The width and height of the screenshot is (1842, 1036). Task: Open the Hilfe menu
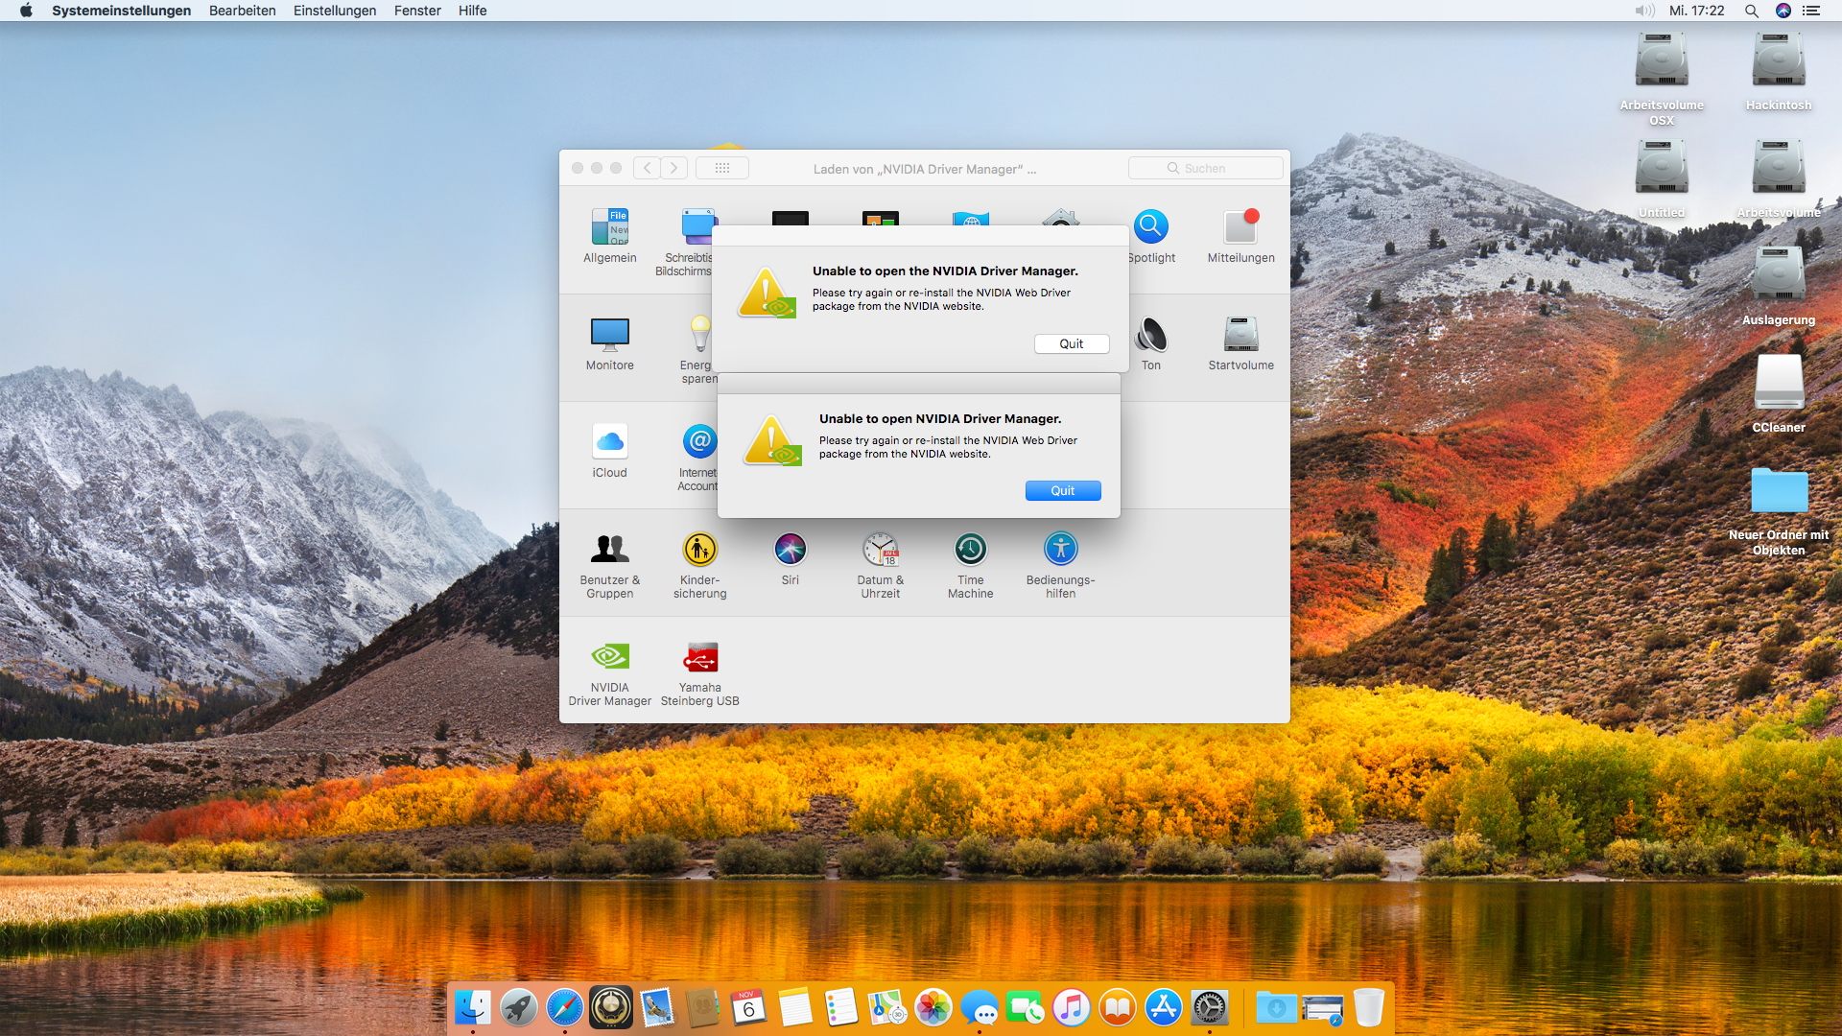[x=473, y=11]
